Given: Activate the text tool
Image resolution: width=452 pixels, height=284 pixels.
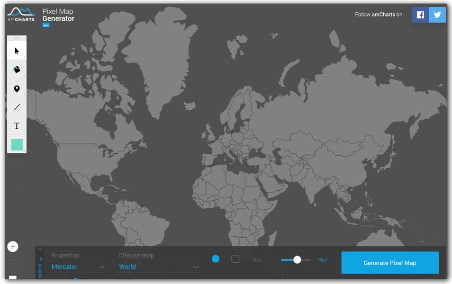Looking at the screenshot, I should [16, 126].
